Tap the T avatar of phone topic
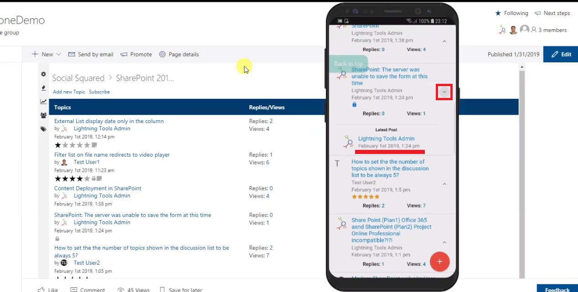 (x=337, y=163)
